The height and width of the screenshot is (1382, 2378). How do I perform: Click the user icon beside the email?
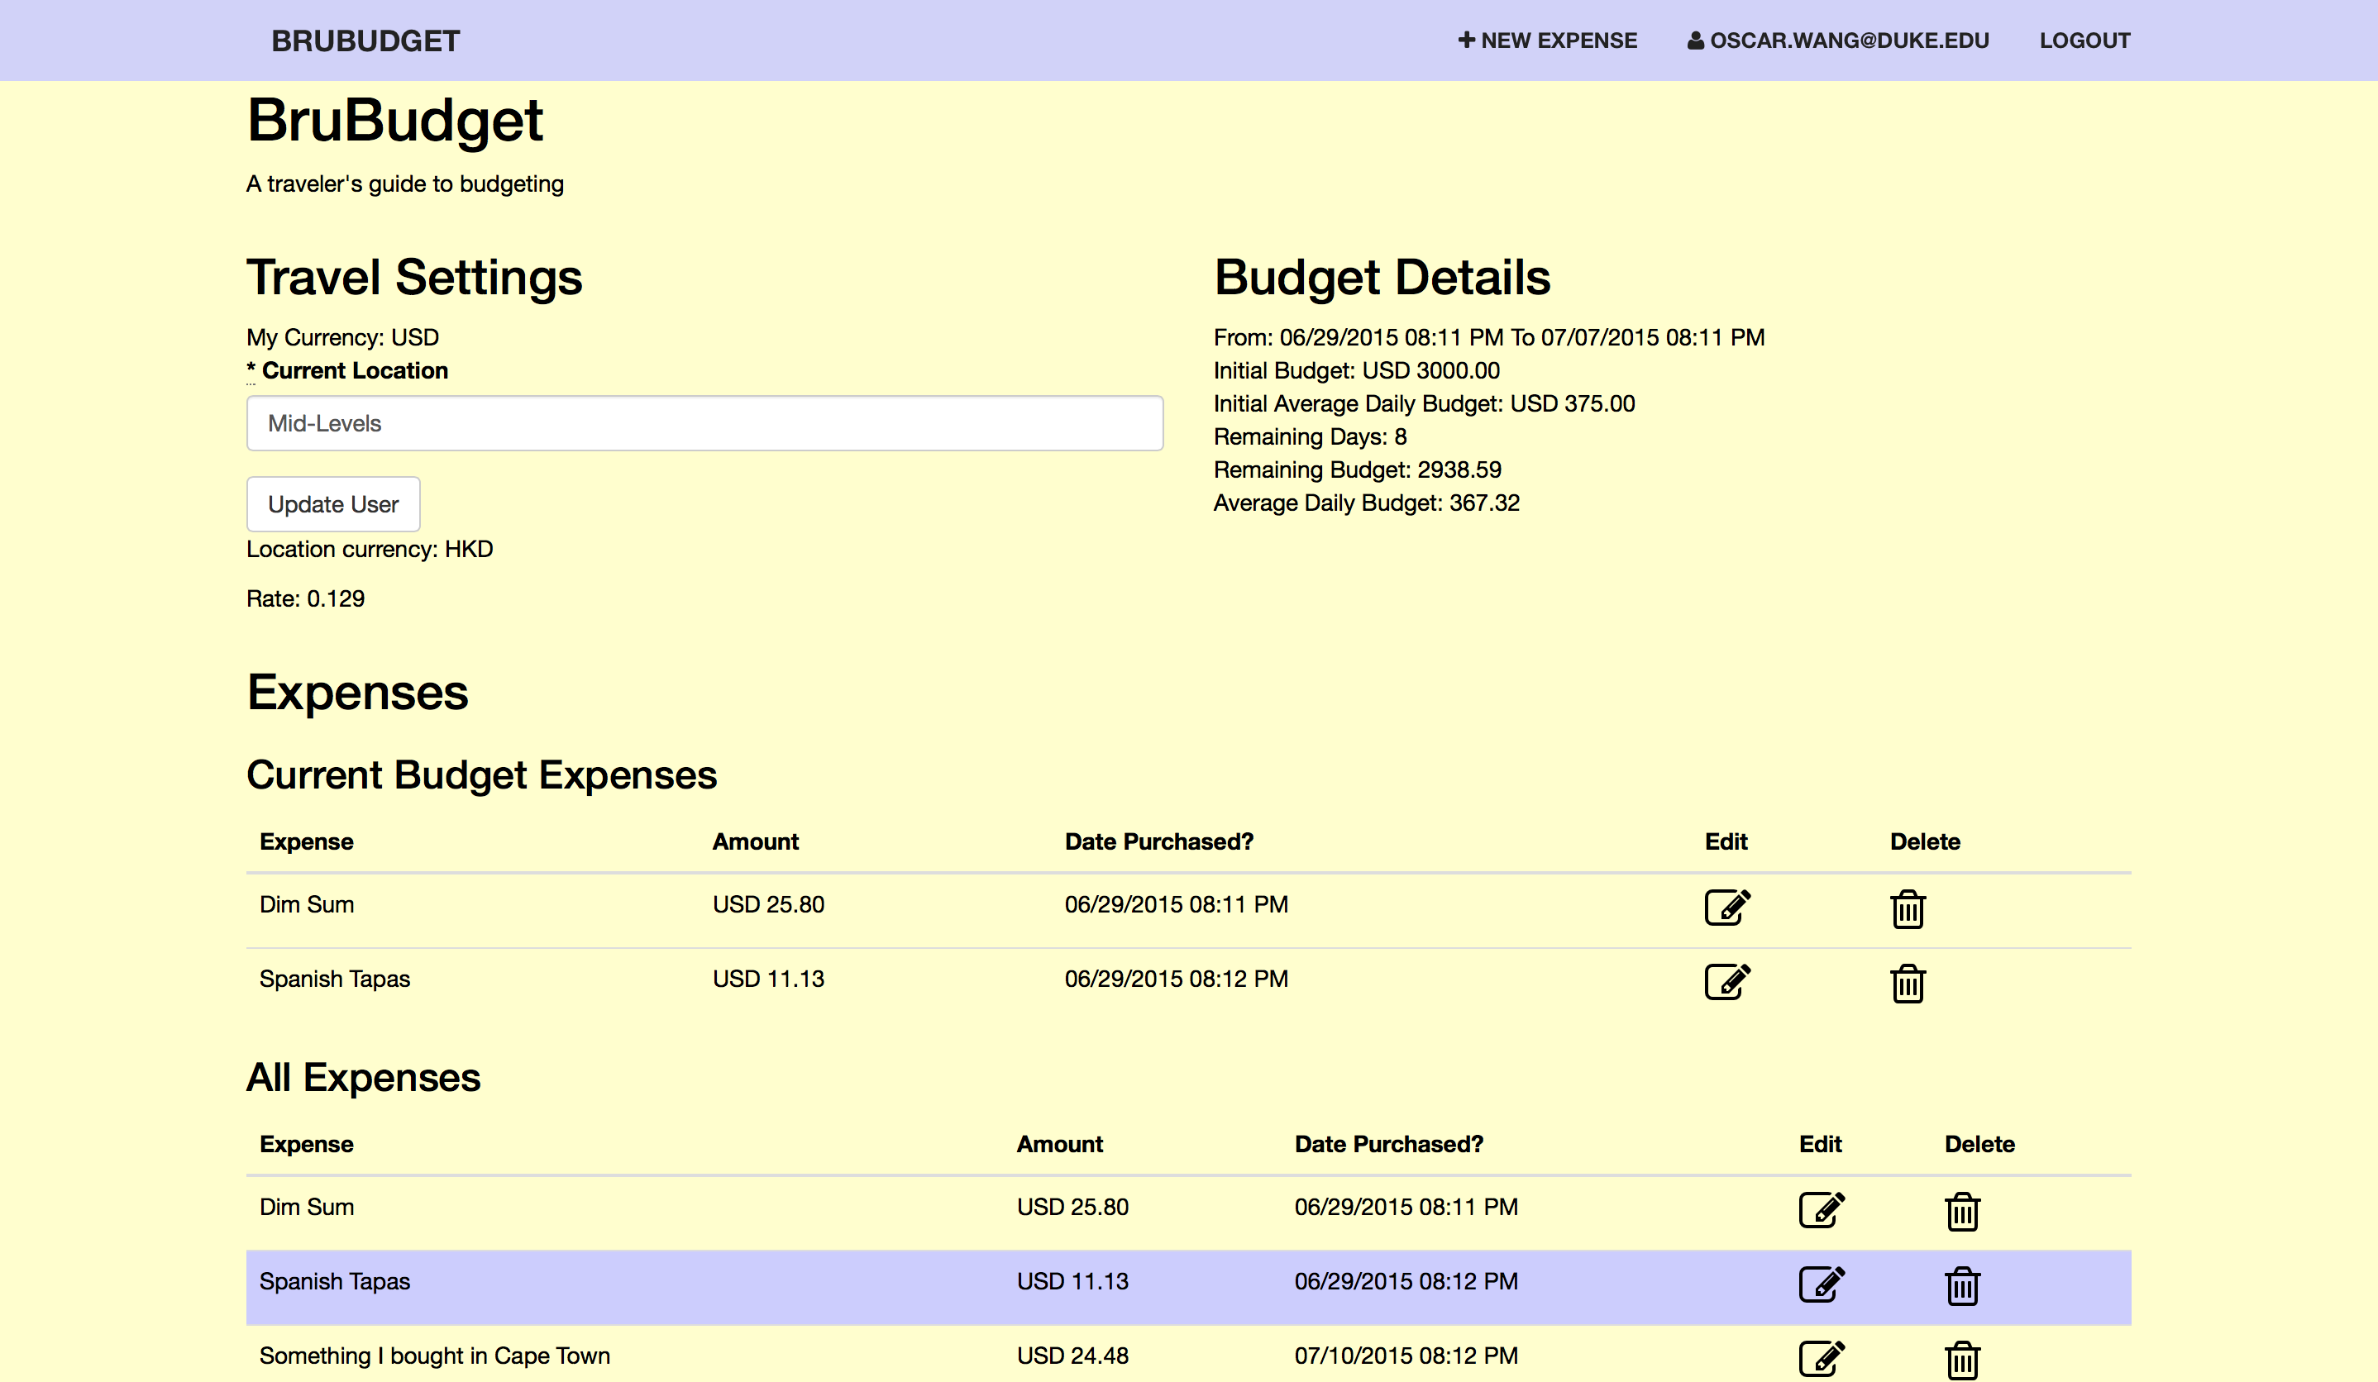pos(1695,41)
